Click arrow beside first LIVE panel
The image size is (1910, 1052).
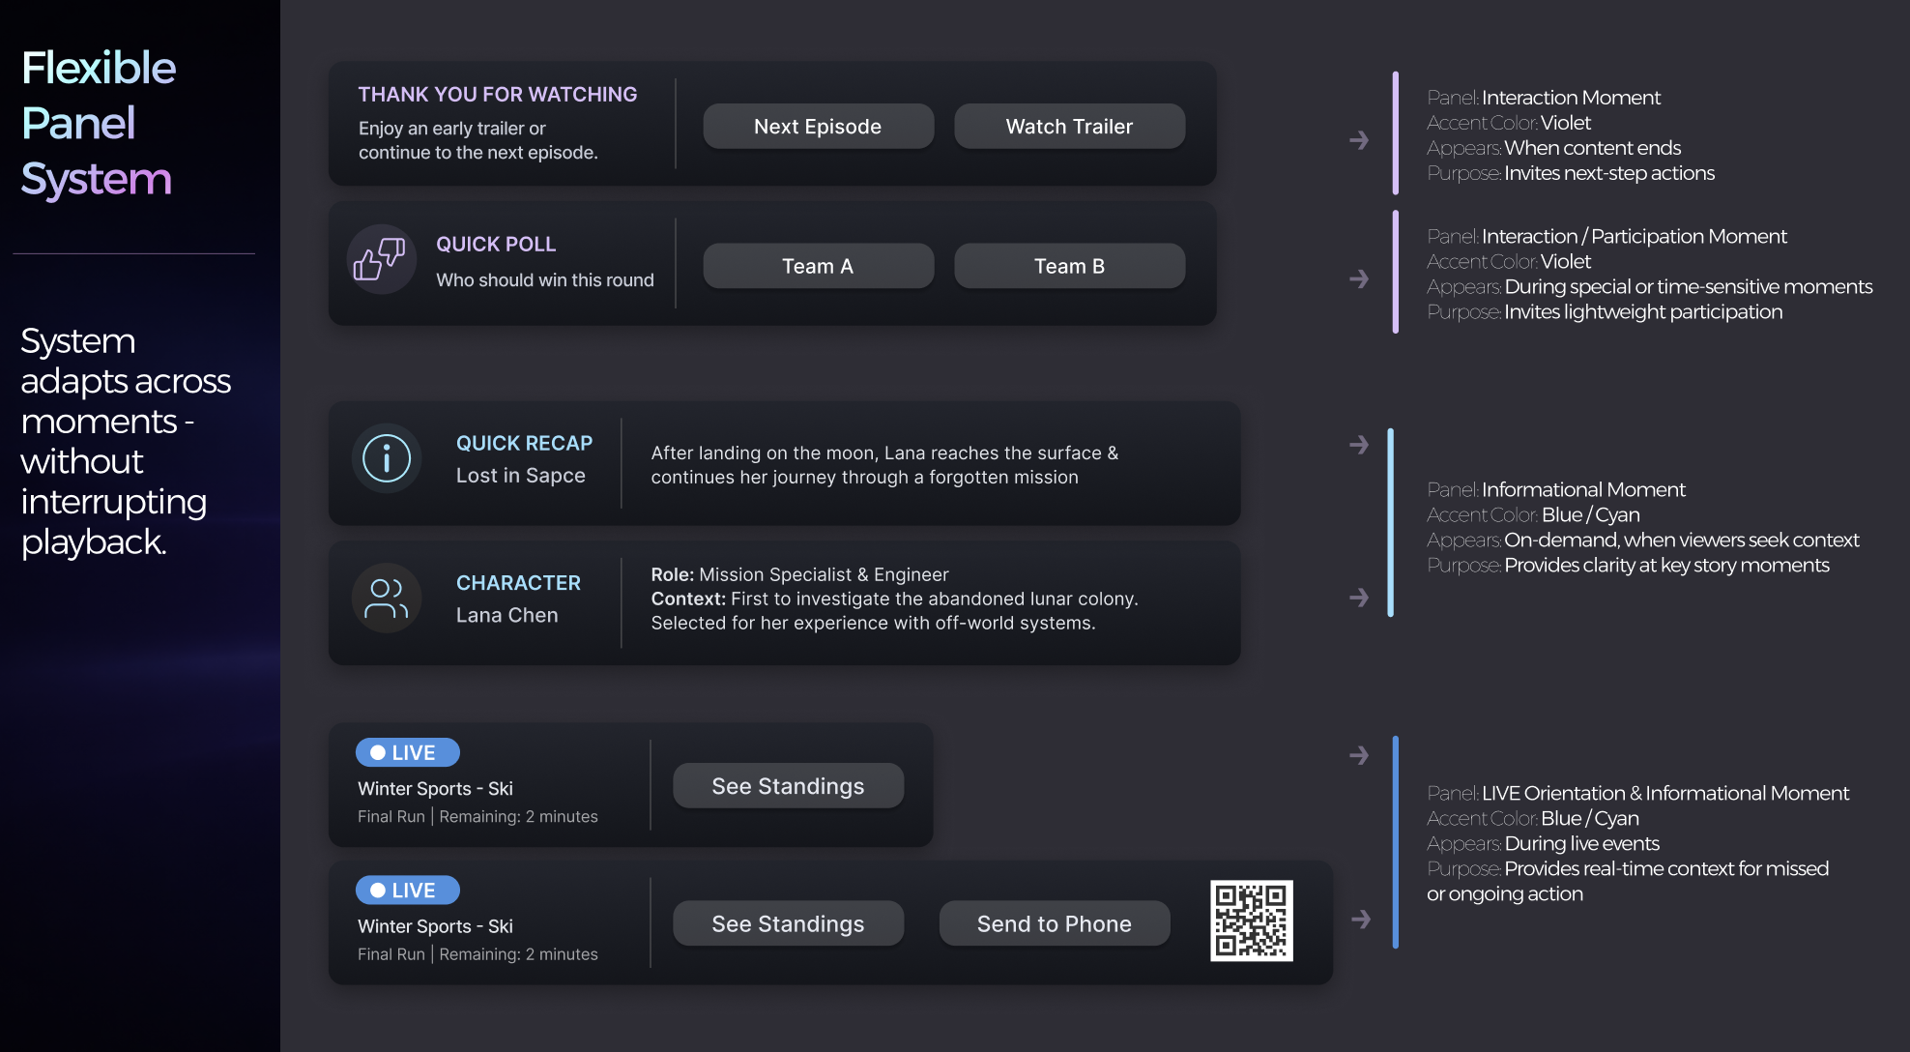(x=1359, y=755)
